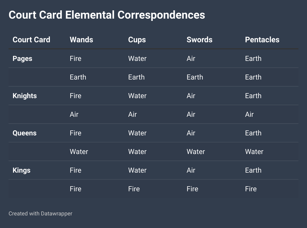Click the Queens row label
The height and width of the screenshot is (228, 307).
24,133
